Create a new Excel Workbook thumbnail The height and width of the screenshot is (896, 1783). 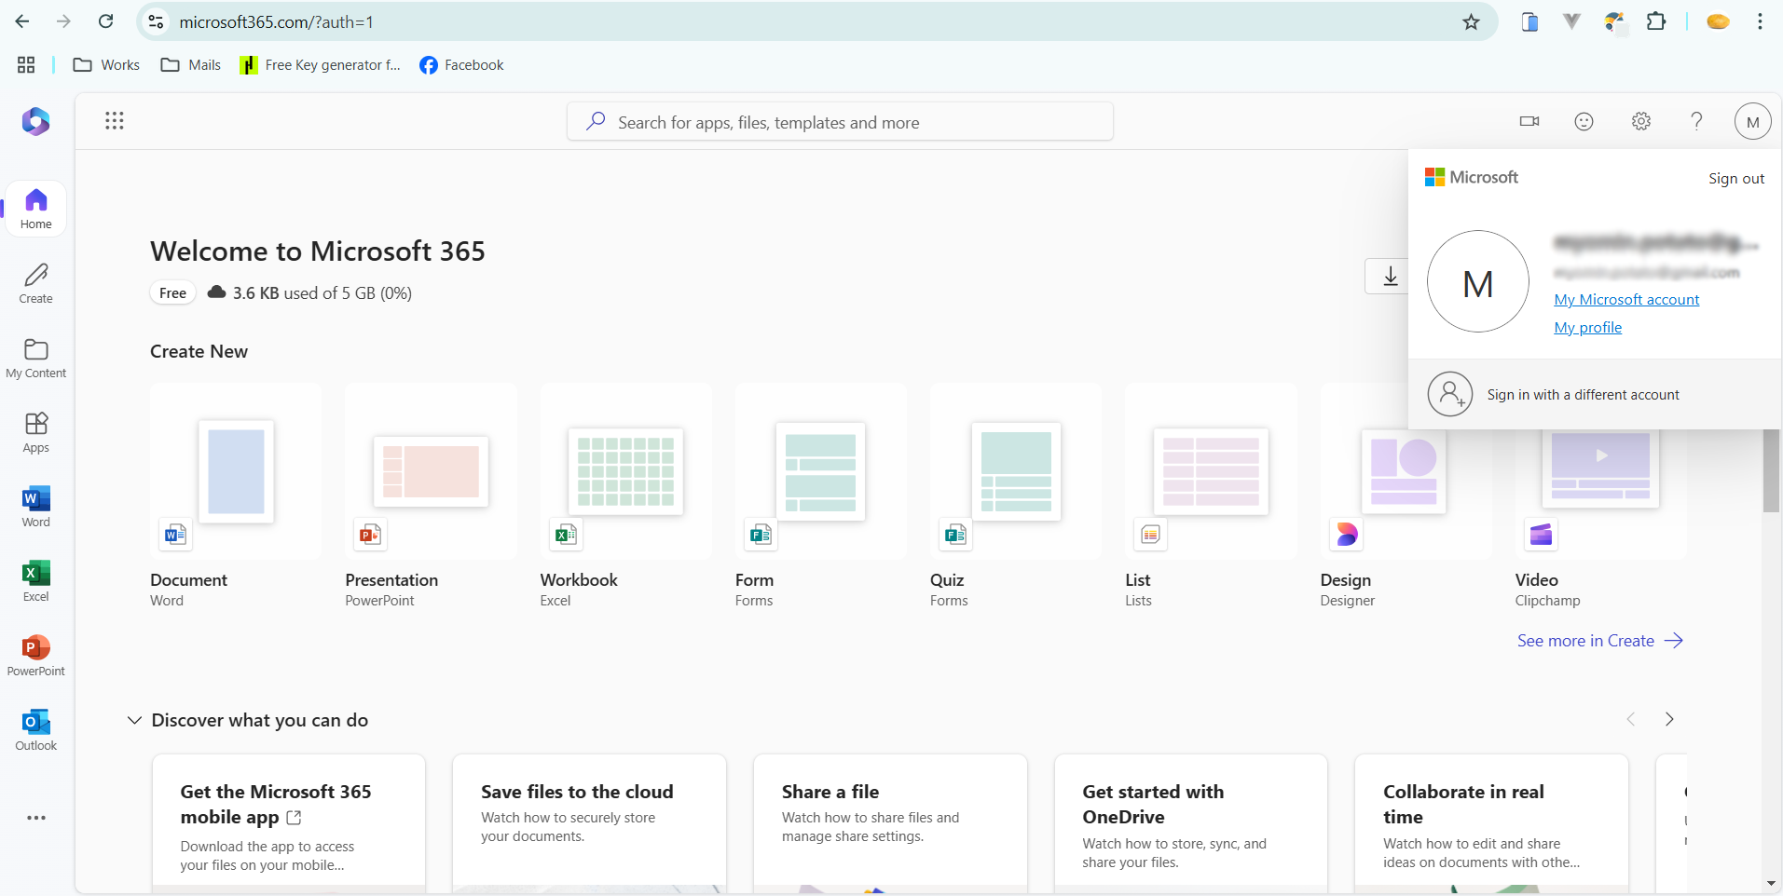[625, 472]
